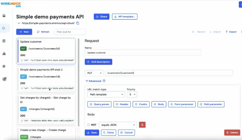Open the target icon in the sidebar
242x140 pixels.
pyautogui.click(x=4, y=79)
